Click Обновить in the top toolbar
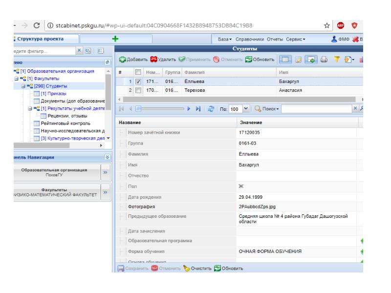Viewport: 391px width, 293px height. (260, 60)
